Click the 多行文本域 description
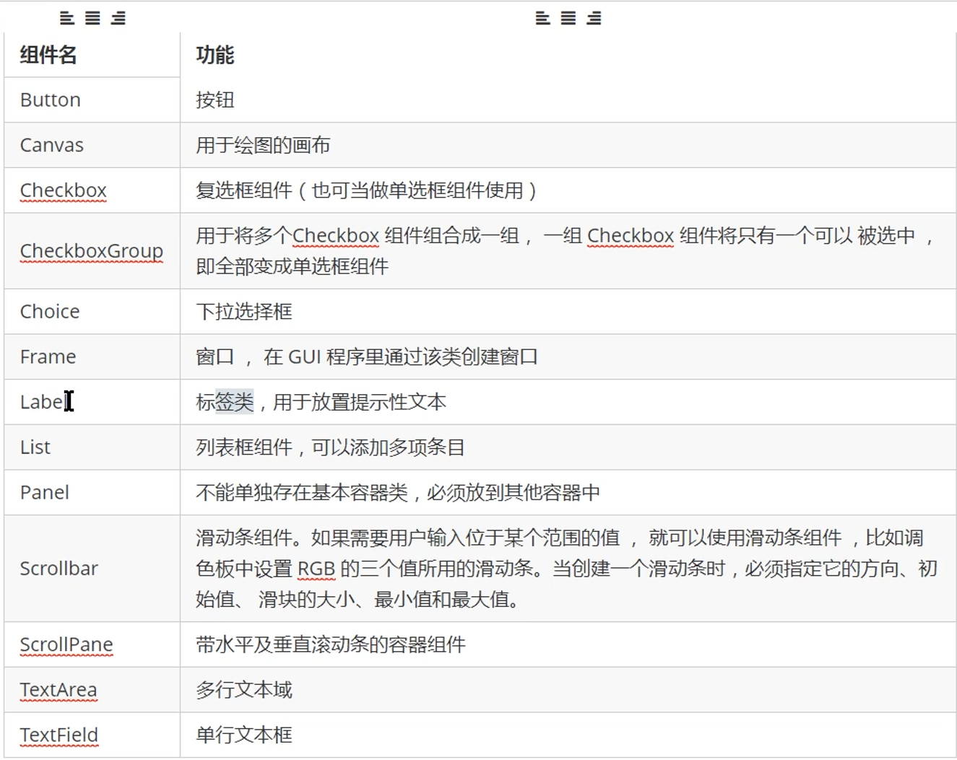This screenshot has height=760, width=957. click(x=244, y=690)
